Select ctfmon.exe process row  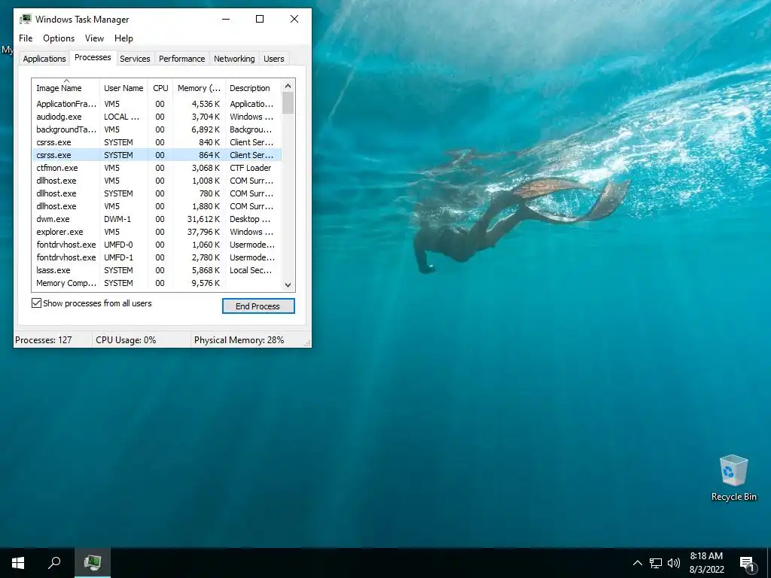click(157, 168)
